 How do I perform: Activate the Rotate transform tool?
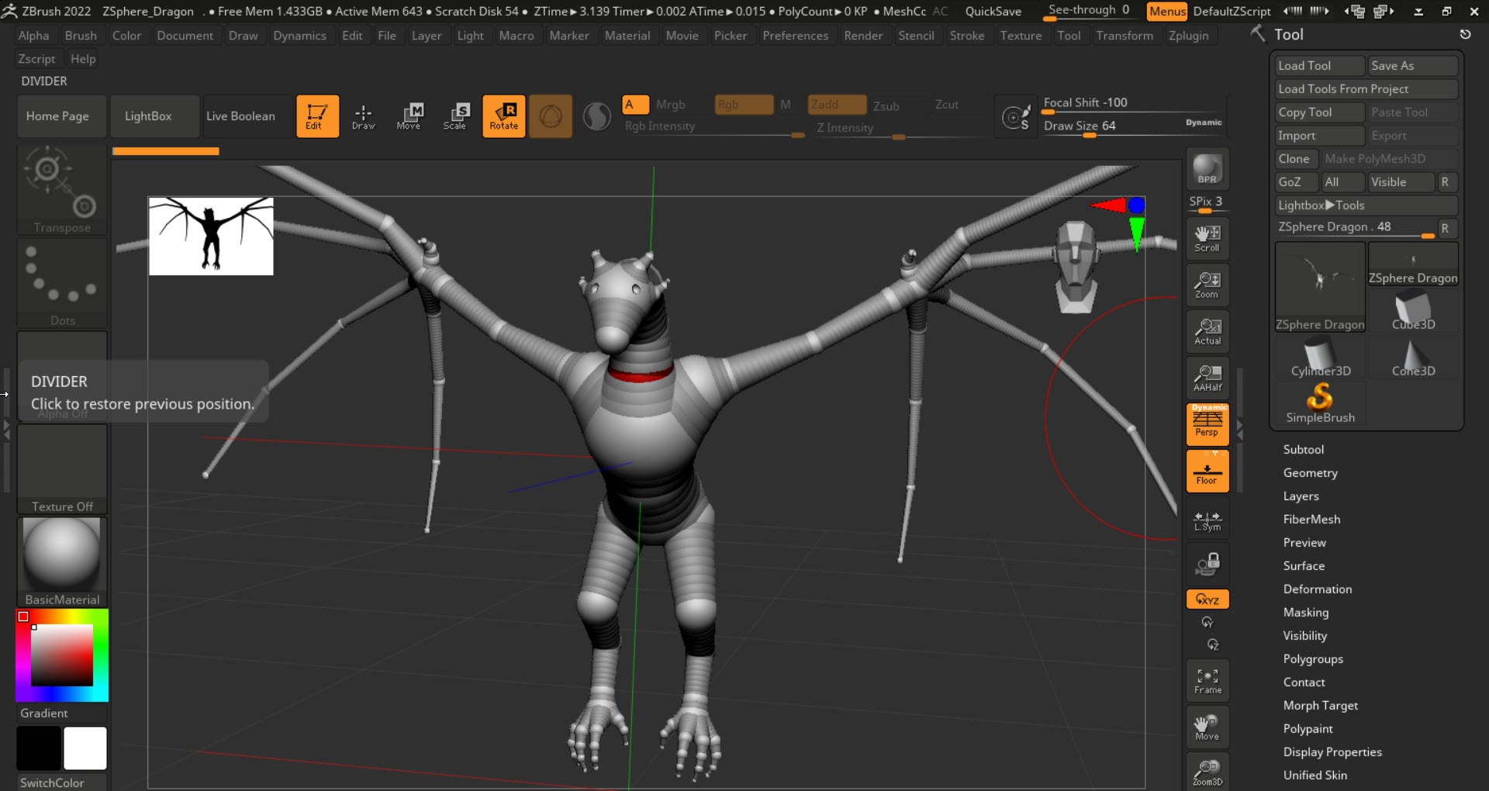point(503,116)
